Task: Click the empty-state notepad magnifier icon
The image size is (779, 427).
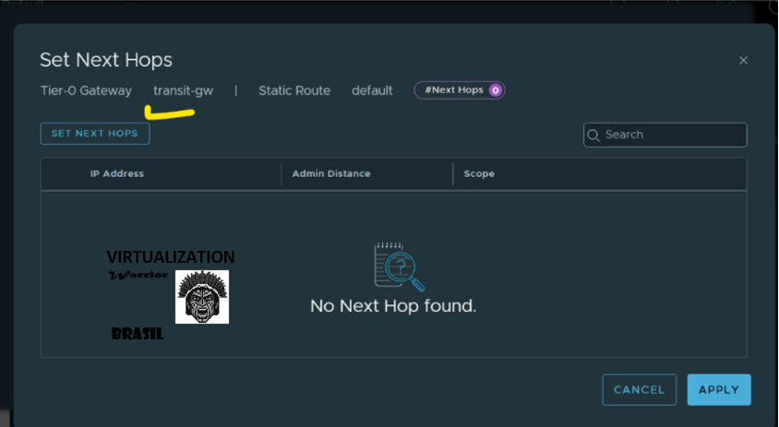Action: (x=399, y=267)
